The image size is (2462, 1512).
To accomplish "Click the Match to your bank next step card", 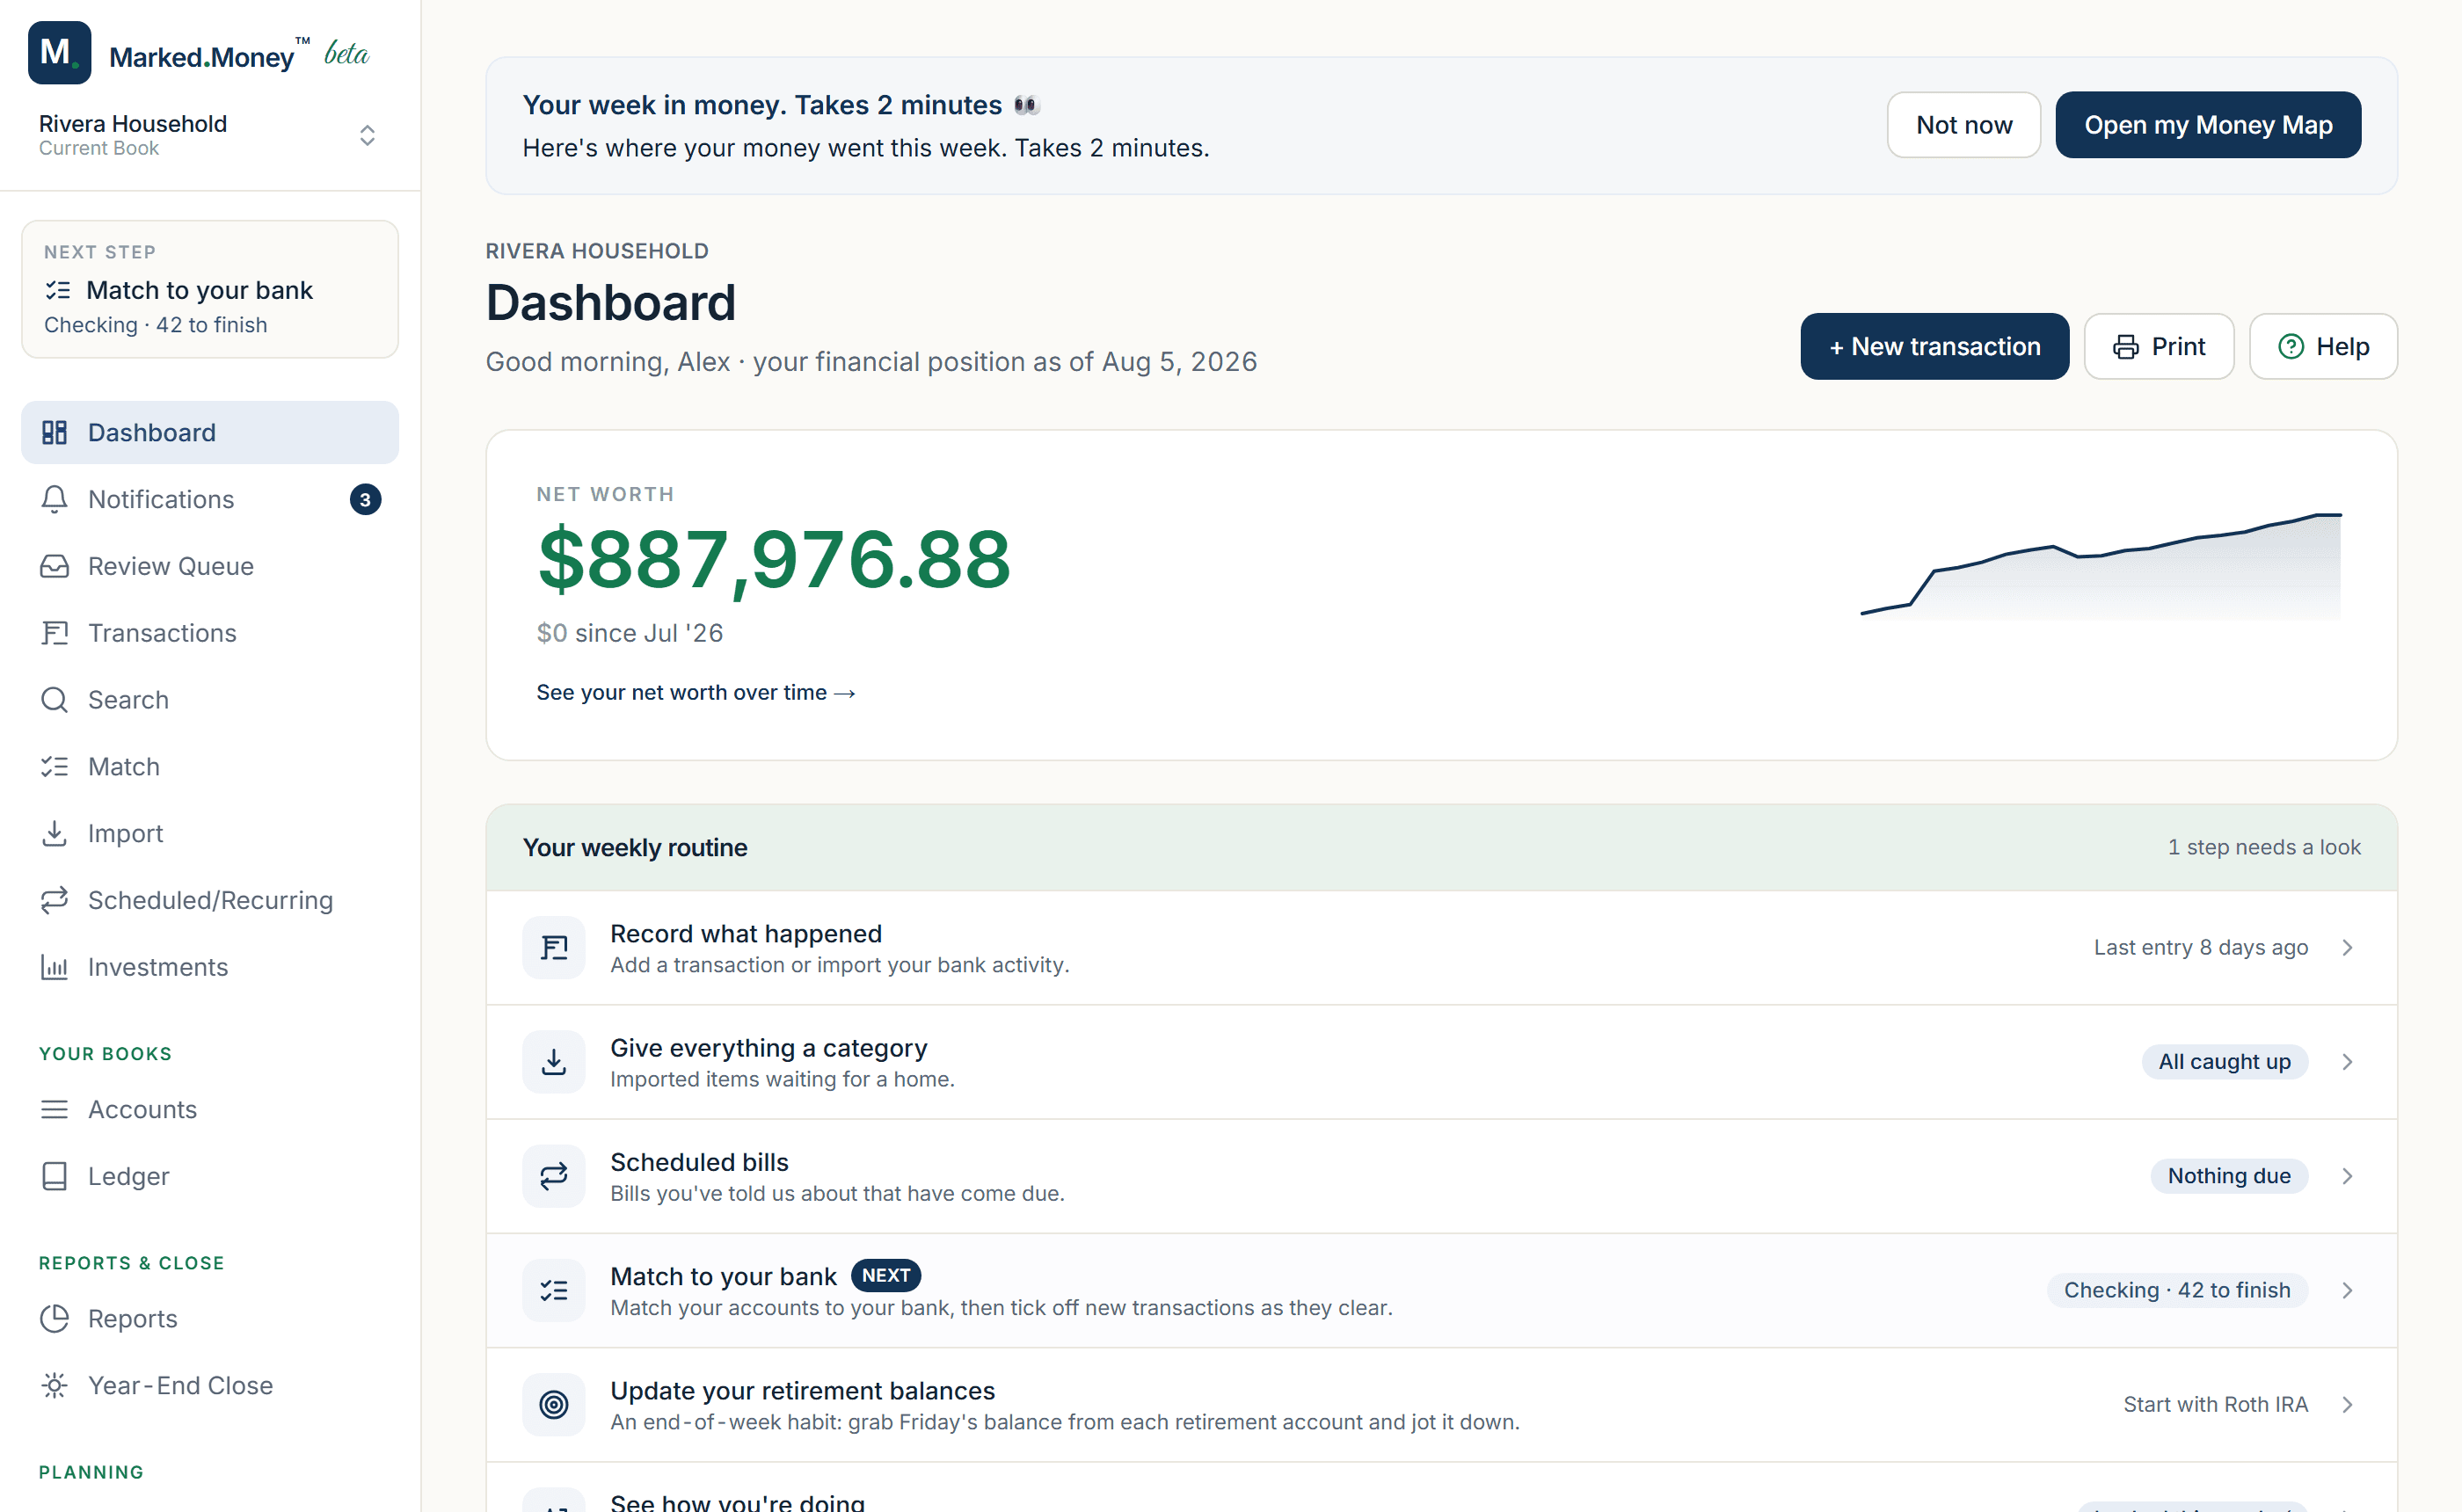I will tap(209, 289).
